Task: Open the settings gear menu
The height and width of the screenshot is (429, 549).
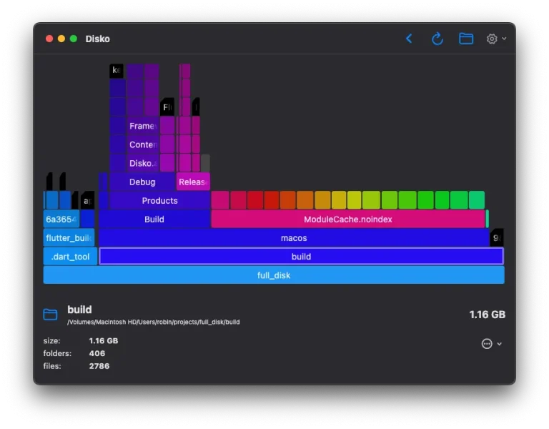Action: pos(492,39)
